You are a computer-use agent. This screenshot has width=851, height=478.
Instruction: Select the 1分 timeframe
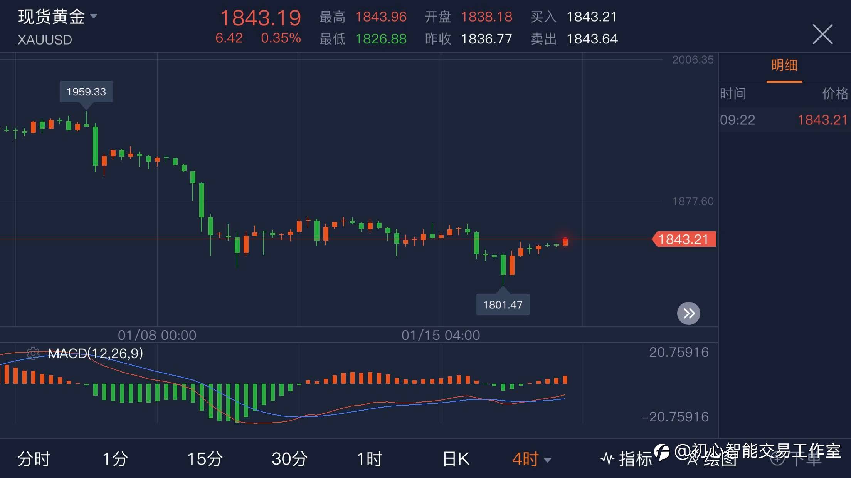click(115, 459)
